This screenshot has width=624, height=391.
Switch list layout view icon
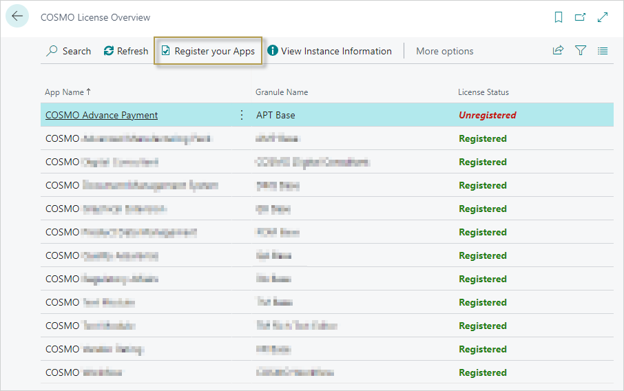click(x=603, y=51)
